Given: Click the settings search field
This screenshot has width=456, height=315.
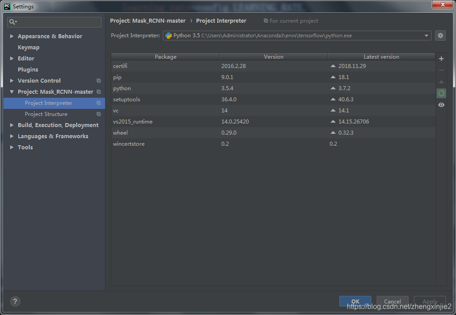Looking at the screenshot, I should (x=55, y=22).
